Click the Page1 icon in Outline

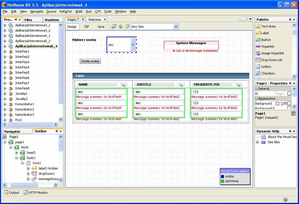5,137
